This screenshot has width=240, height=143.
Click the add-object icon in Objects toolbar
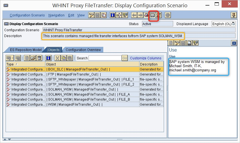tap(9, 58)
